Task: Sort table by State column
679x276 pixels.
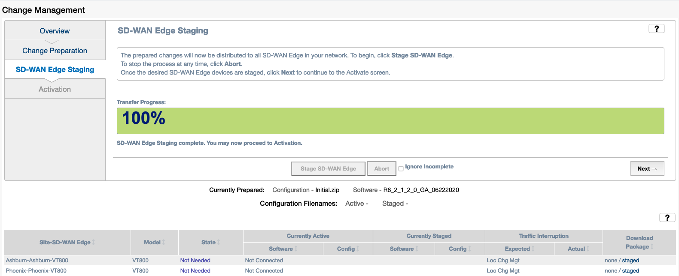Action: [x=219, y=242]
